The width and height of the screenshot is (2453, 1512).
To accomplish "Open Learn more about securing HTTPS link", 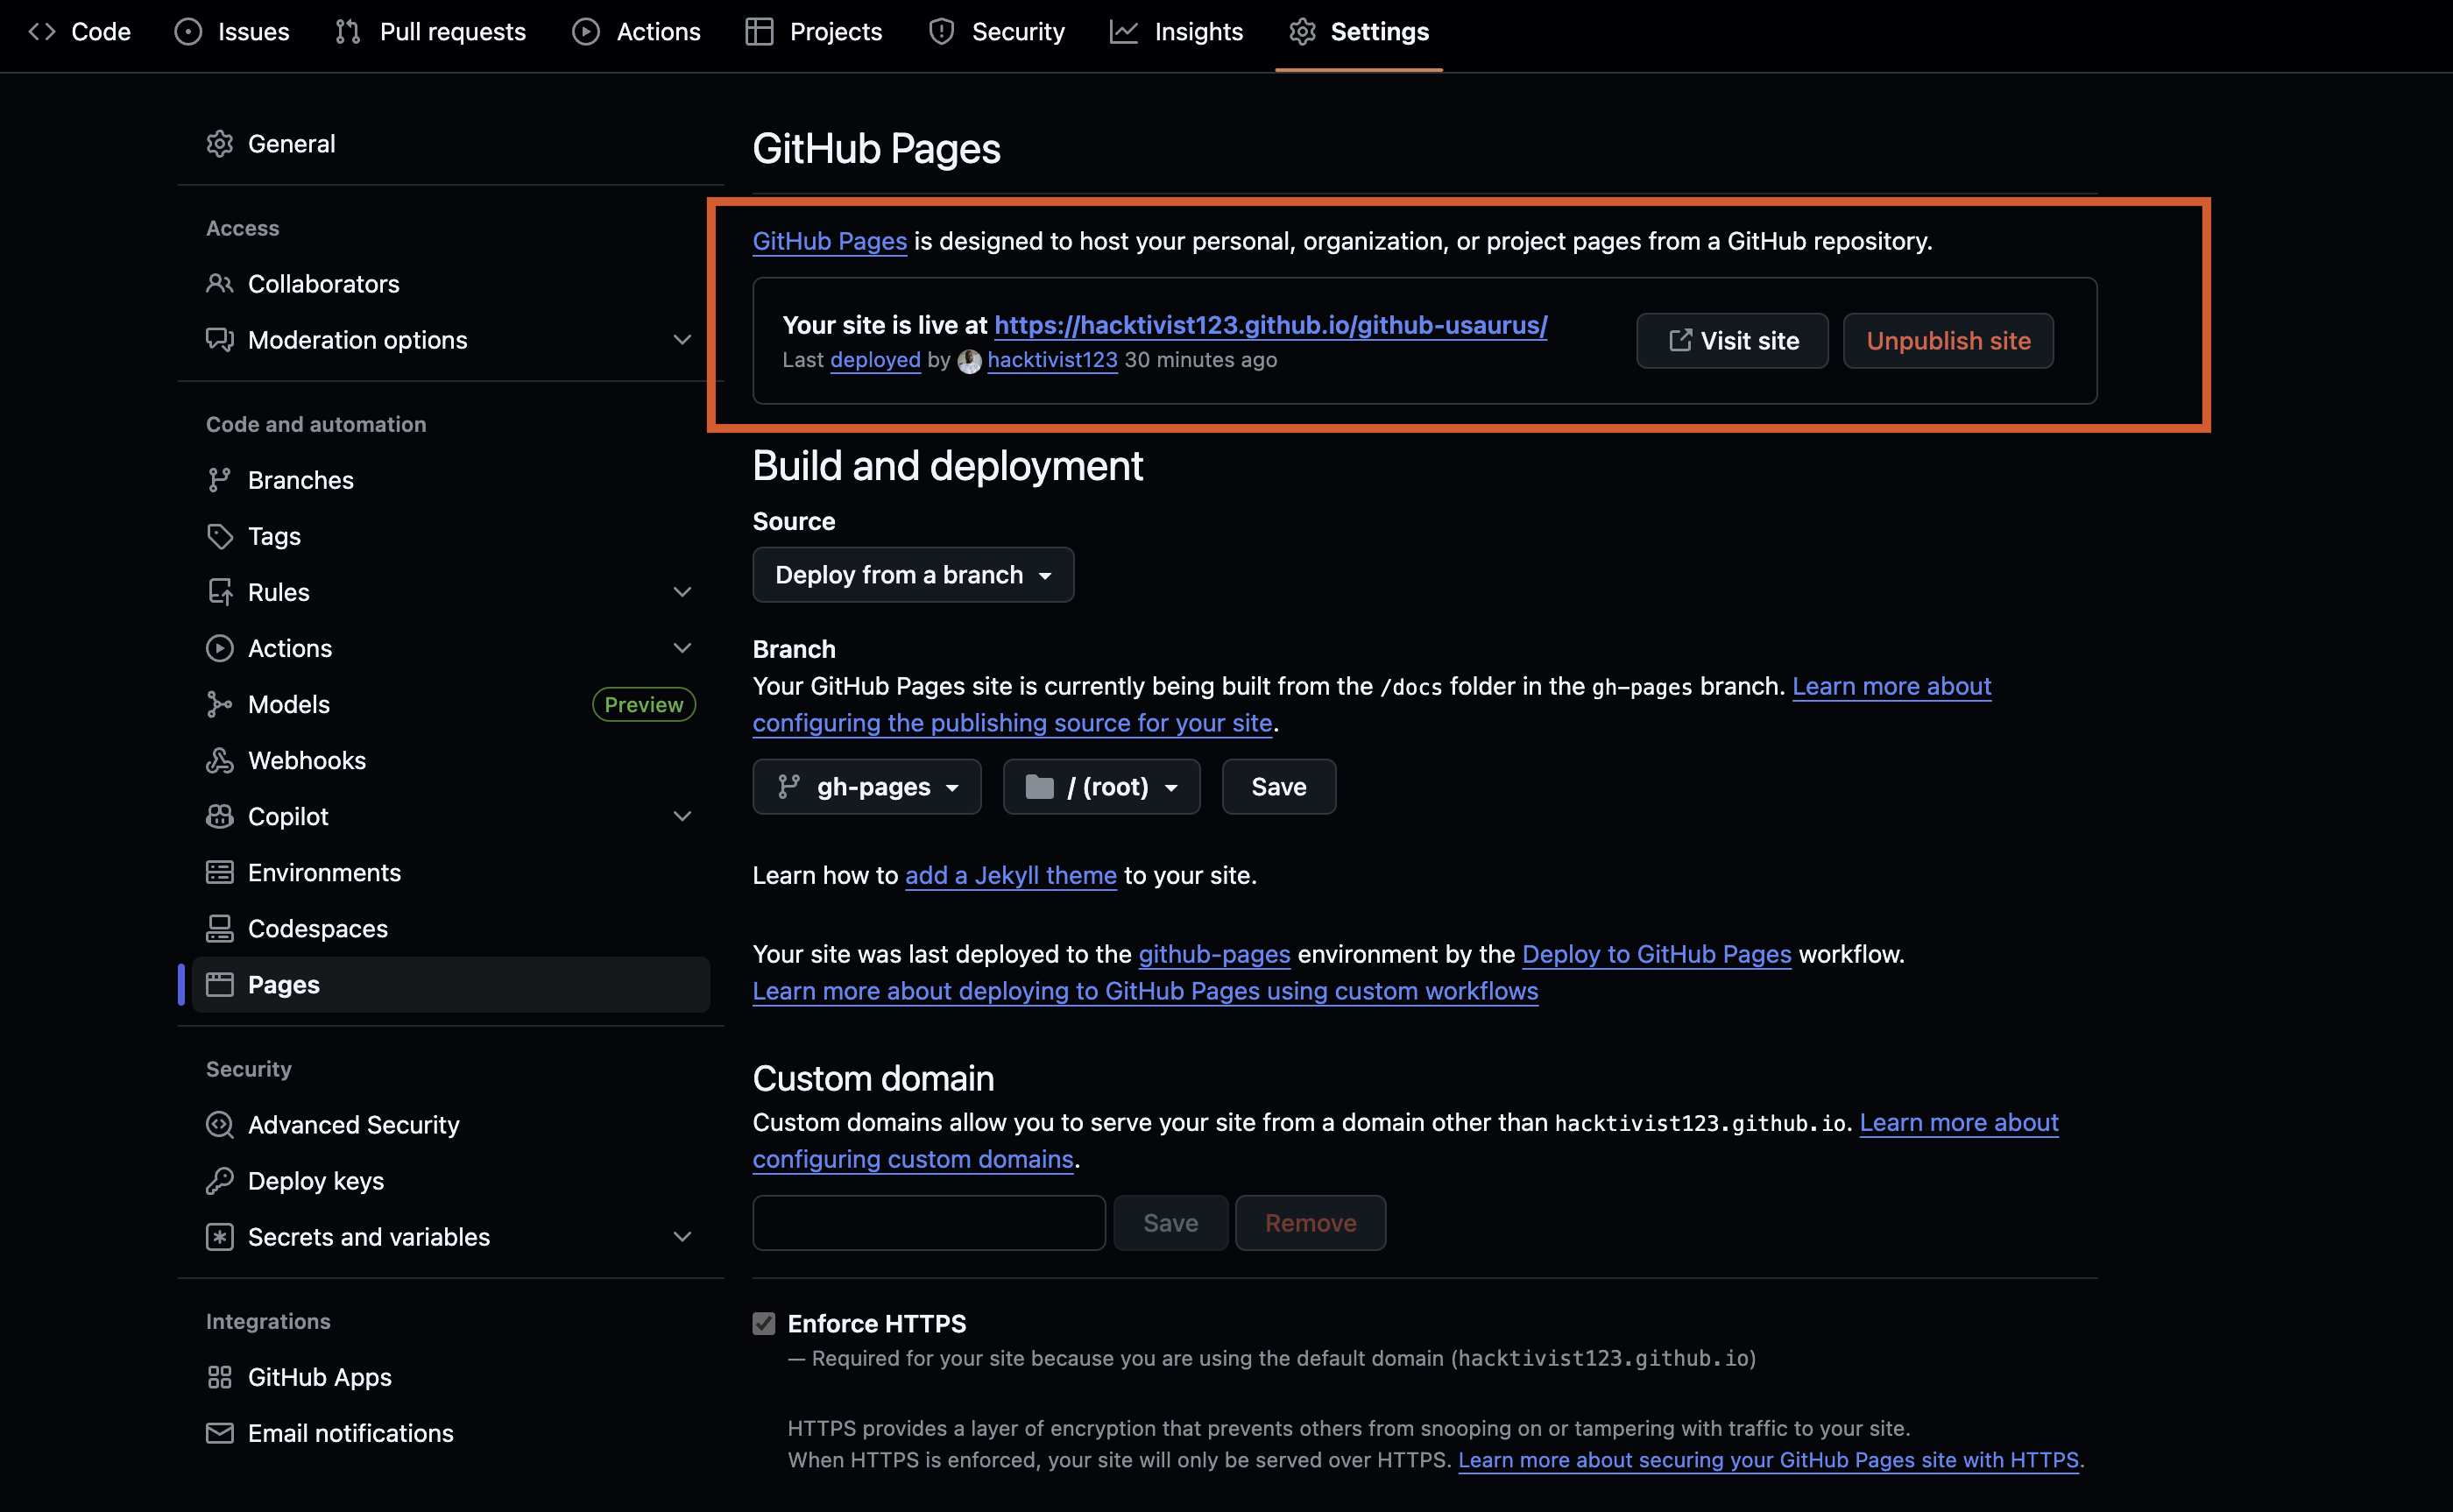I will tap(1768, 1460).
